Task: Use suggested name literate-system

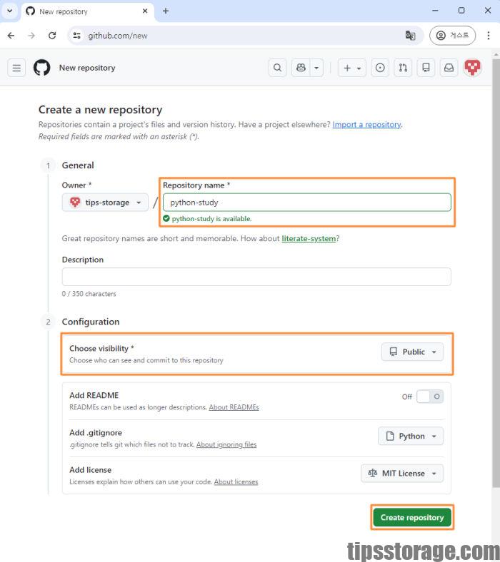Action: click(x=309, y=238)
